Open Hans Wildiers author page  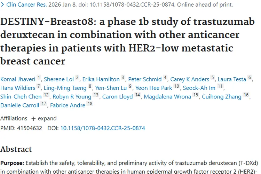pyautogui.click(x=18, y=88)
